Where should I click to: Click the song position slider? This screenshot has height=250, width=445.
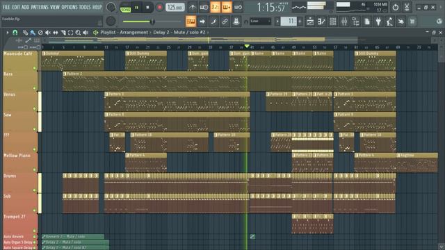click(152, 22)
